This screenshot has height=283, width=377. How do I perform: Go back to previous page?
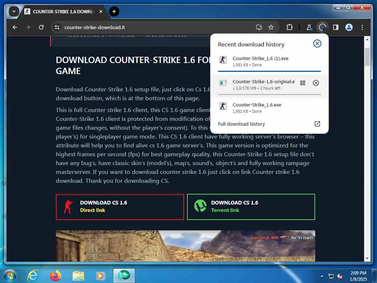15,27
